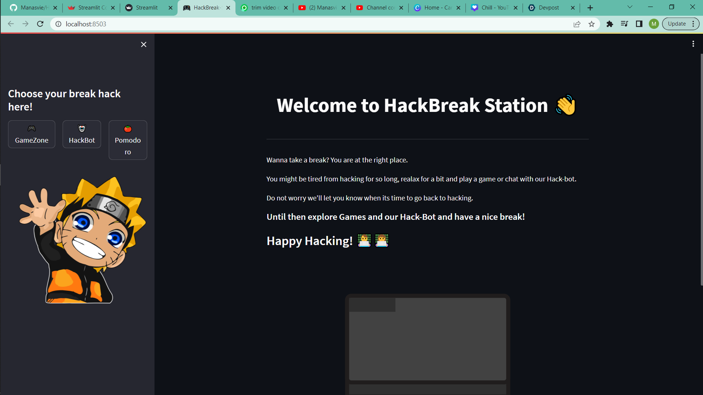
Task: Open the GameZone break hack
Action: [31, 134]
